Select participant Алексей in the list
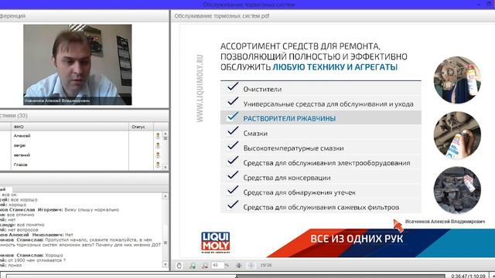The image size is (495, 278). pos(22,136)
